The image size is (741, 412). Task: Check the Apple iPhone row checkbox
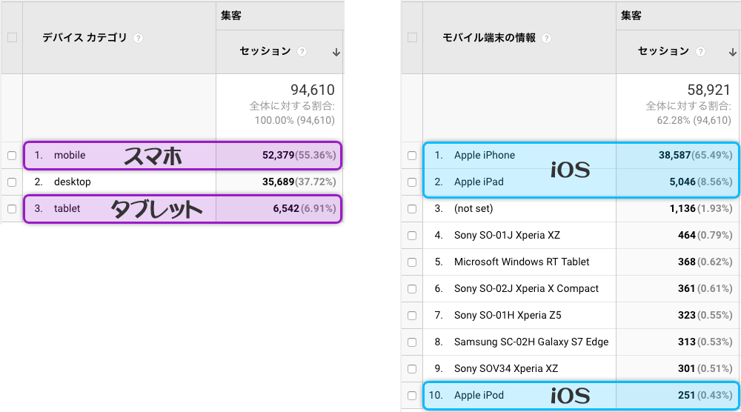click(412, 156)
